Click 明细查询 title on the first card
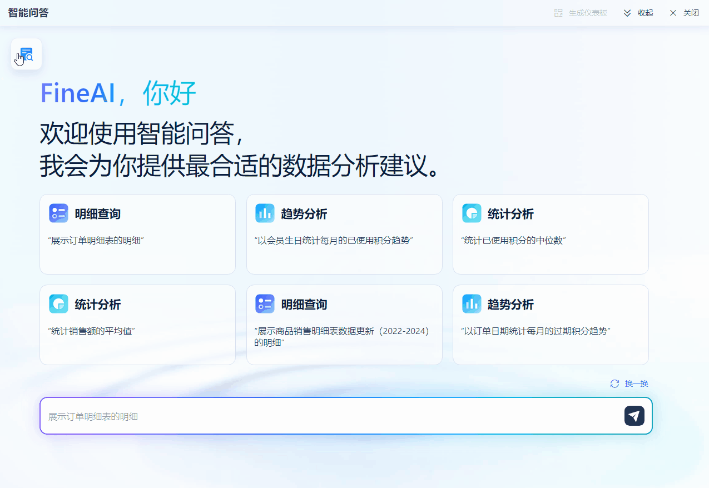Image resolution: width=709 pixels, height=488 pixels. [98, 214]
